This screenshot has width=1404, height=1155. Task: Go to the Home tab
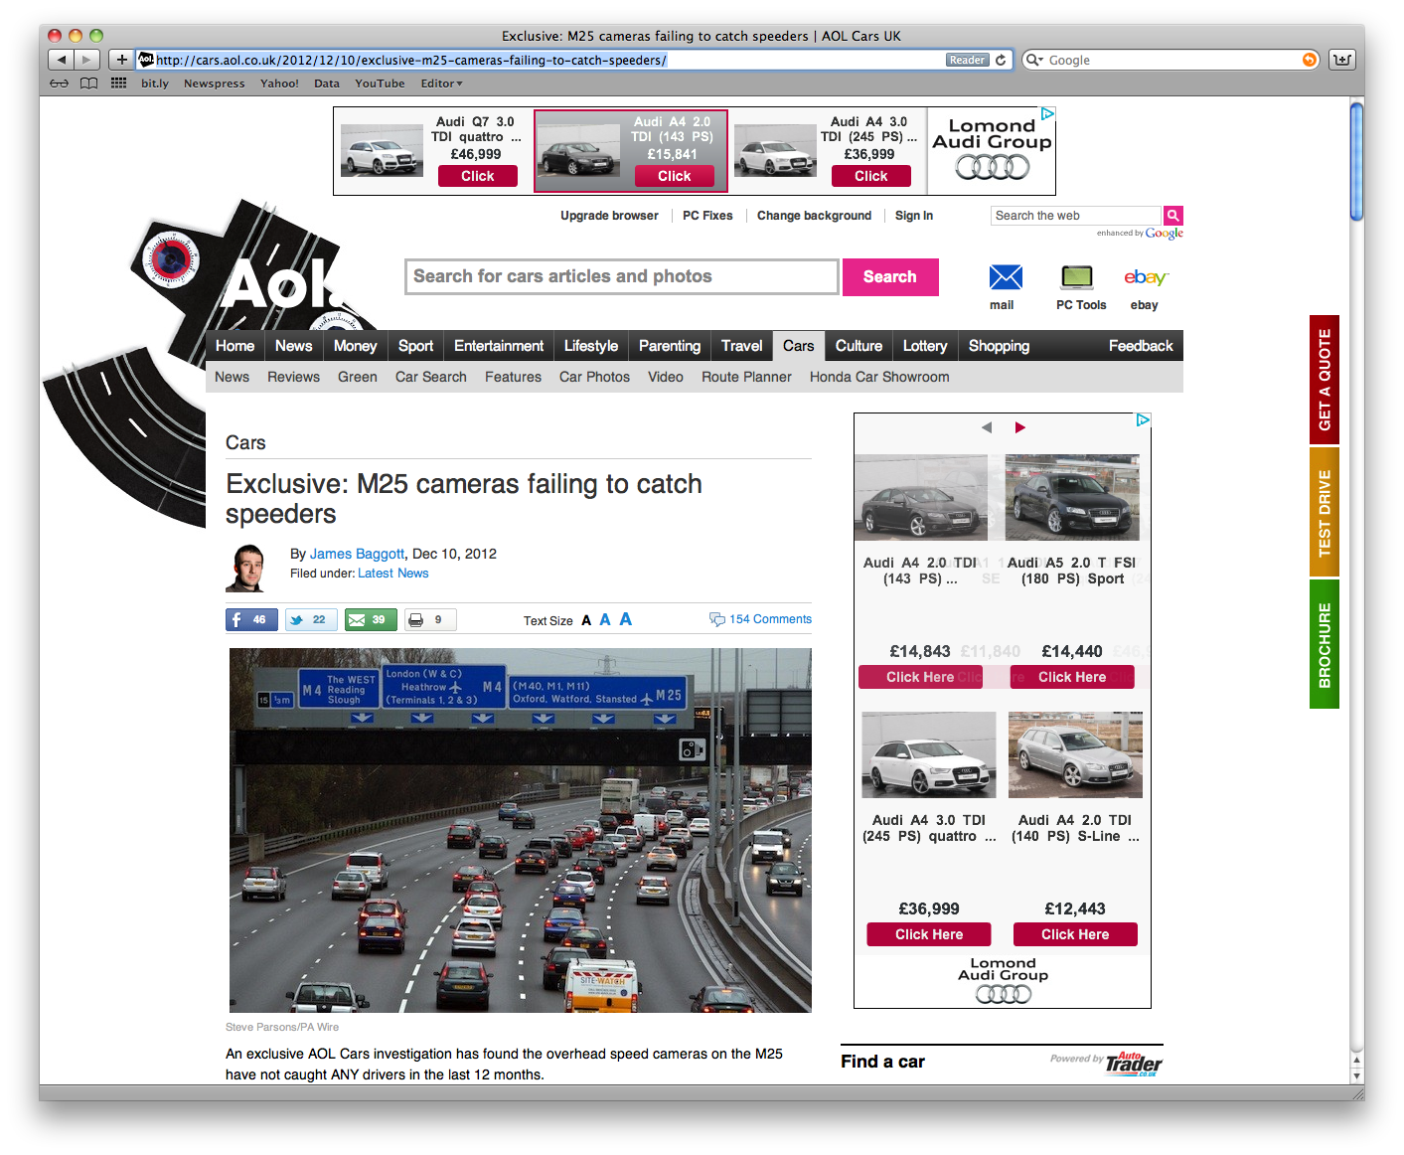point(234,346)
